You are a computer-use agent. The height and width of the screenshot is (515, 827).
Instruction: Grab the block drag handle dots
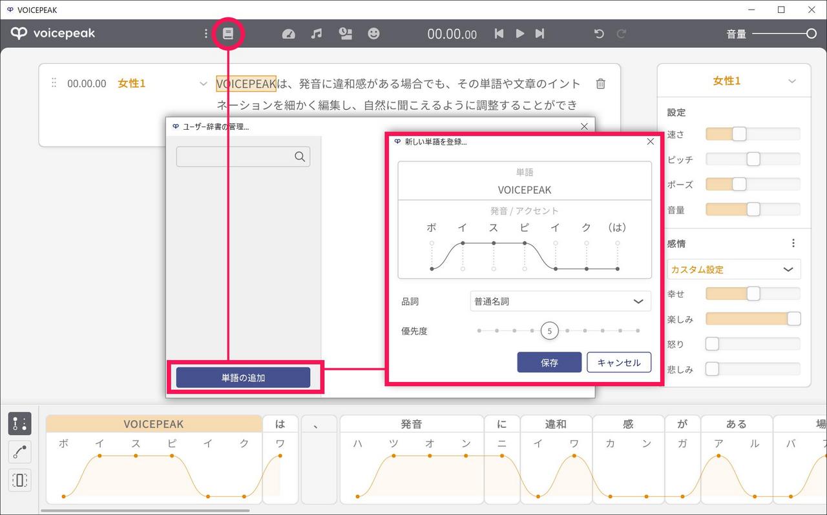54,83
